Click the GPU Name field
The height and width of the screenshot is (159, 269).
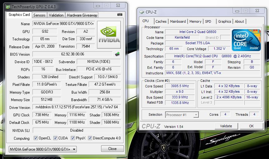(x=64, y=24)
